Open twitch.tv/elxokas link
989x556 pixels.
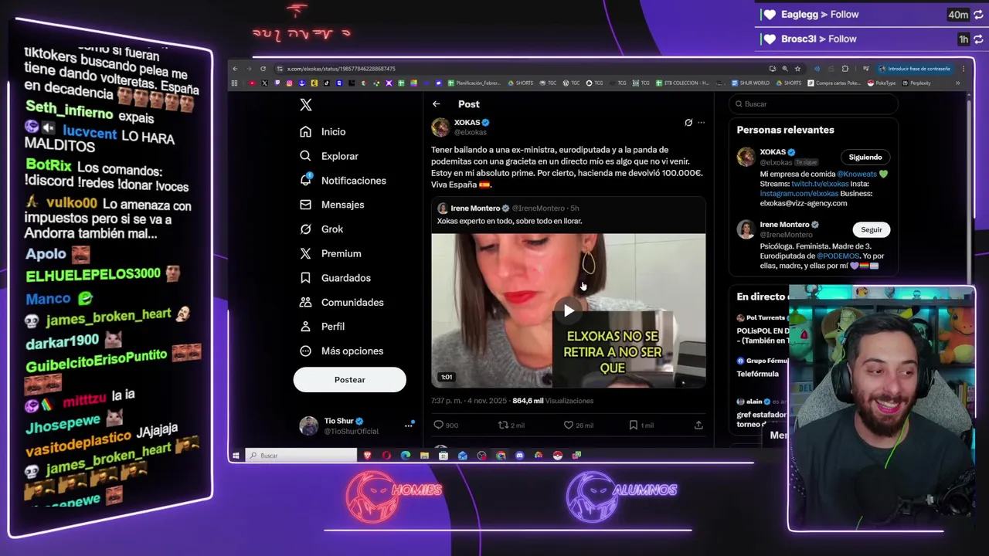point(820,184)
